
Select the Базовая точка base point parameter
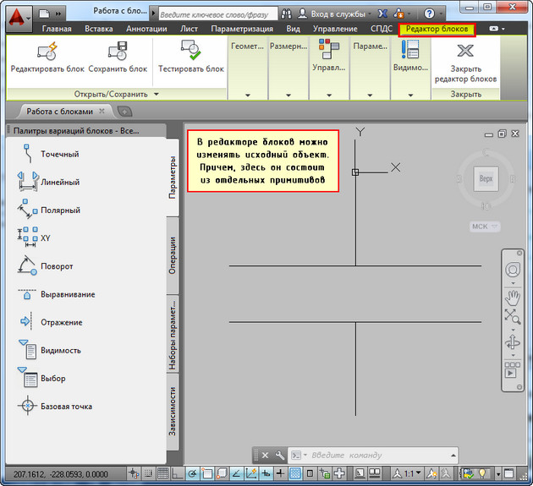coord(56,407)
